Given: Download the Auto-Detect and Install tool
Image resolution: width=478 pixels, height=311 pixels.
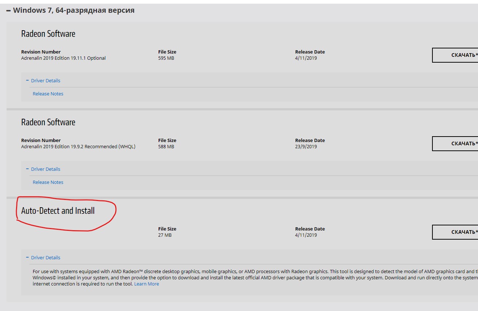Looking at the screenshot, I should 460,232.
